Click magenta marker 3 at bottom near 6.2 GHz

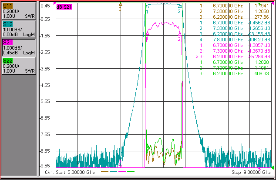coord(121,165)
